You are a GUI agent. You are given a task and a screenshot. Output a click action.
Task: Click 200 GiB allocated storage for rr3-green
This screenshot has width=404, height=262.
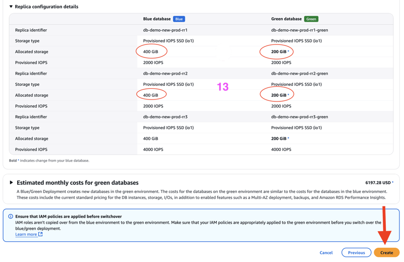point(279,139)
